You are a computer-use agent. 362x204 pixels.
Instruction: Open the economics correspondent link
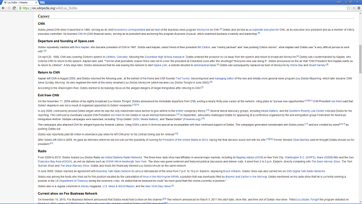129,30
